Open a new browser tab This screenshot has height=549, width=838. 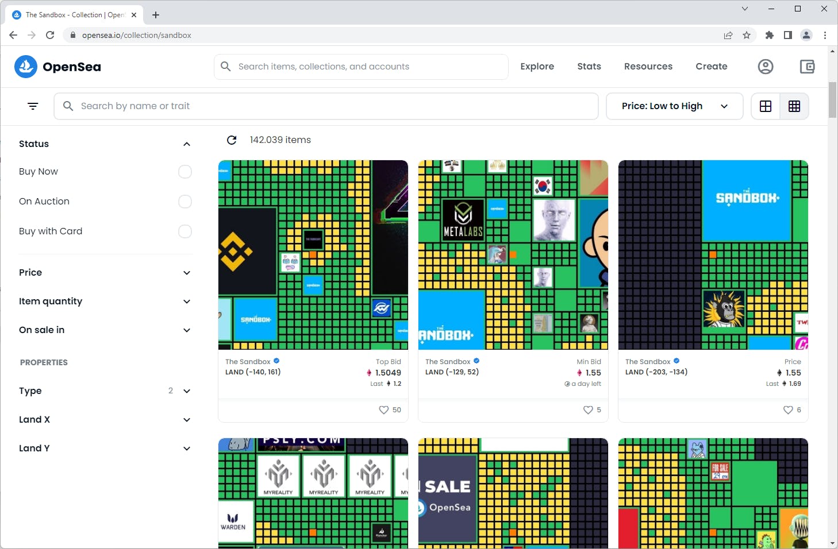point(156,15)
